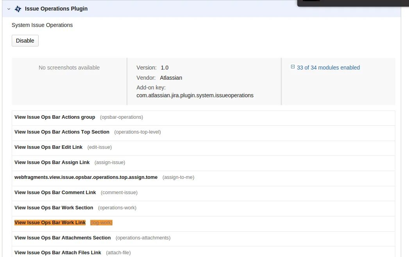Image resolution: width=409 pixels, height=257 pixels.
Task: Click the highlighted (log-work) module key
Action: coord(102,223)
